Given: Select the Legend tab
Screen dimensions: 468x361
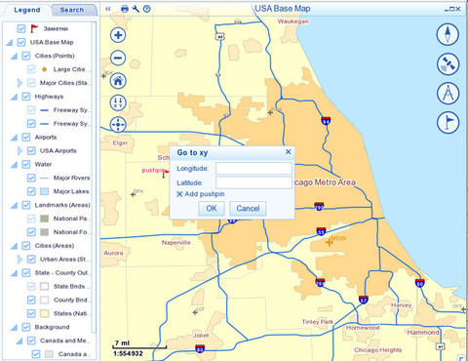Looking at the screenshot, I should coord(27,10).
